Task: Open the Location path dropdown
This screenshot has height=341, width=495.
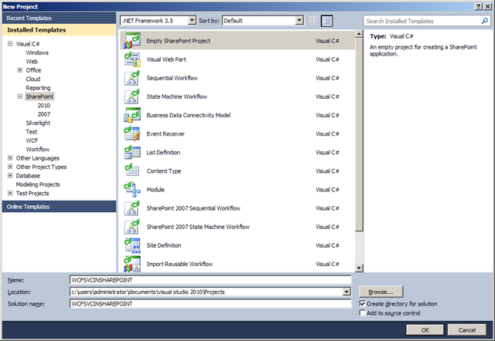Action: 346,292
